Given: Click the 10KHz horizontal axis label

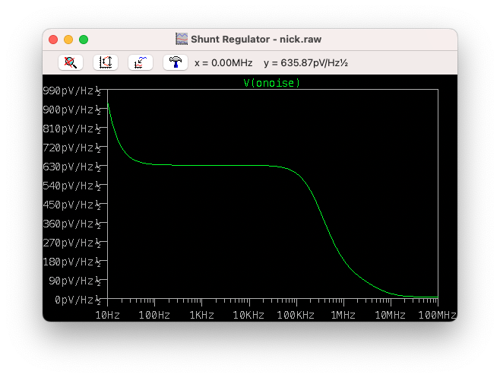Looking at the screenshot, I should point(248,316).
